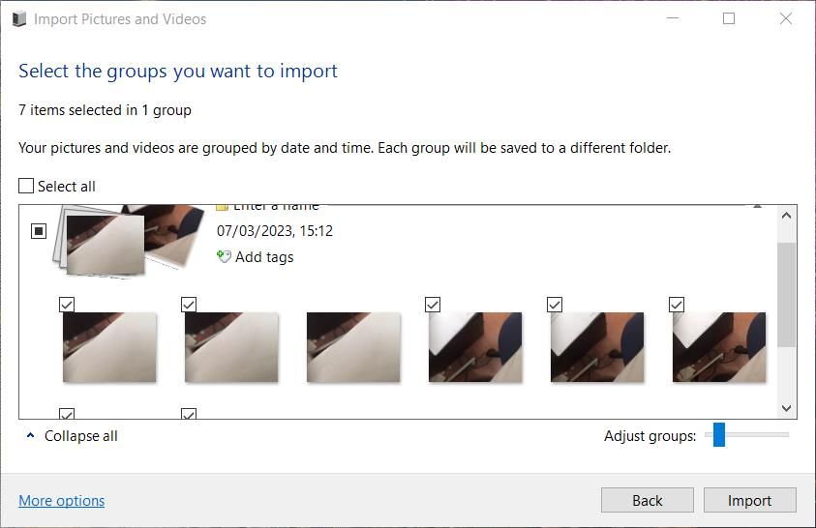Select the fourth photo thumbnail in the row
816x528 pixels.
click(475, 347)
